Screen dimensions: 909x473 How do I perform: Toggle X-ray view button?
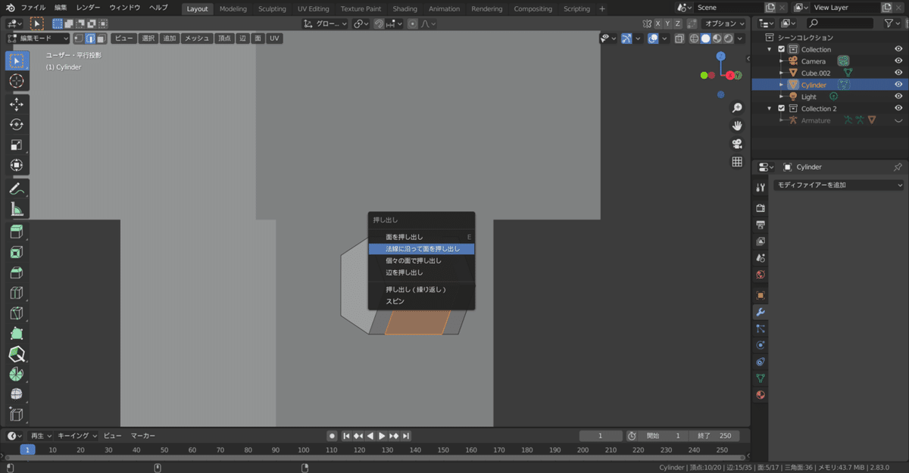pos(679,38)
